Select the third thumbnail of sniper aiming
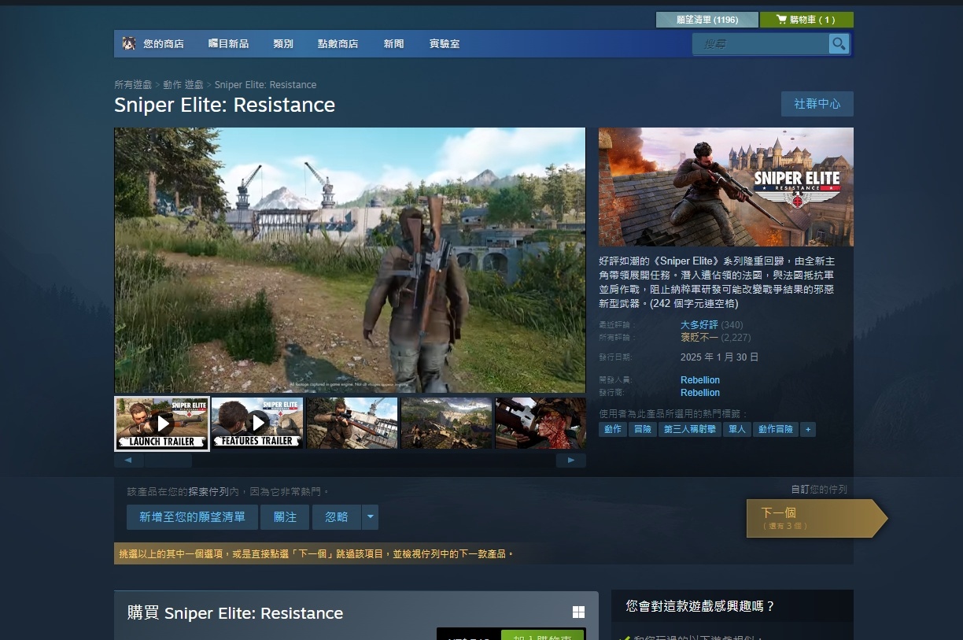Screen dimensions: 963x640 click(x=352, y=424)
